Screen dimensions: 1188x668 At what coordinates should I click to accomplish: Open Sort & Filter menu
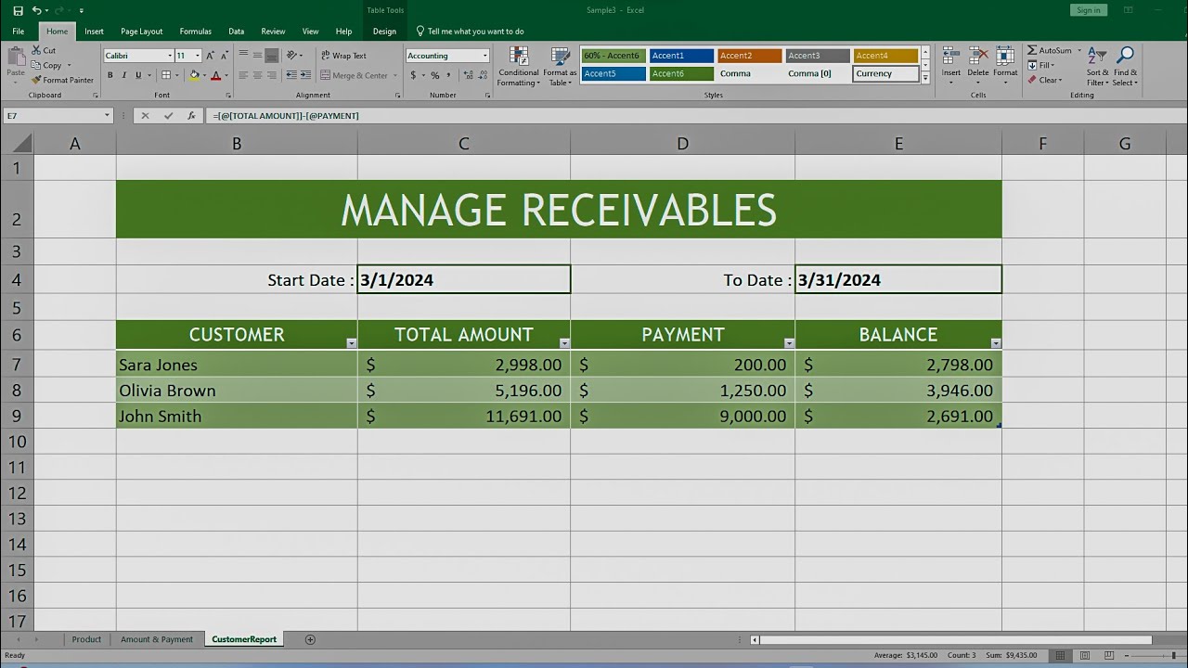tap(1097, 66)
